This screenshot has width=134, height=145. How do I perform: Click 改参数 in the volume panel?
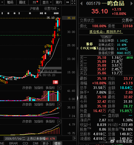pos(27,88)
